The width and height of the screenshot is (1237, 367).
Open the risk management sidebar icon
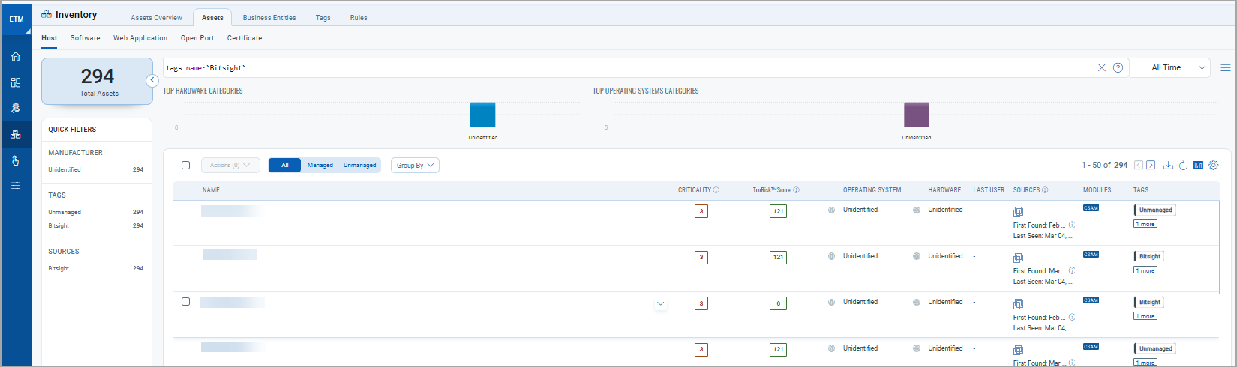pyautogui.click(x=16, y=109)
